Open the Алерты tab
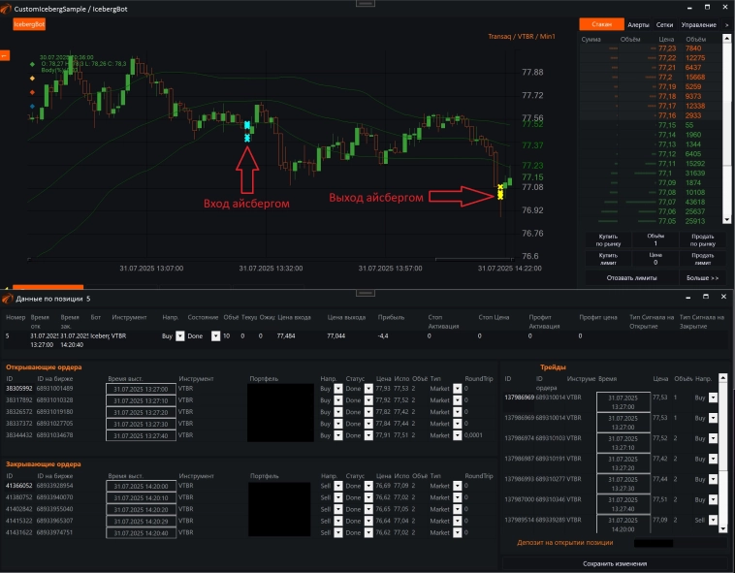Screen dimensions: 735x573 [x=638, y=25]
